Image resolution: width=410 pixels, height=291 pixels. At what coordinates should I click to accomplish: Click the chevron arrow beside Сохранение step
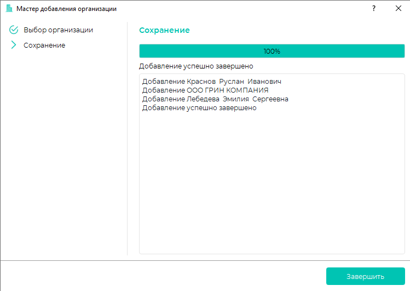[x=14, y=45]
